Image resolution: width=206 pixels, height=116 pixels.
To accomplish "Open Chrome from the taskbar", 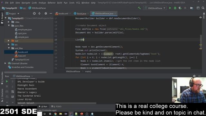I will coord(55,114).
